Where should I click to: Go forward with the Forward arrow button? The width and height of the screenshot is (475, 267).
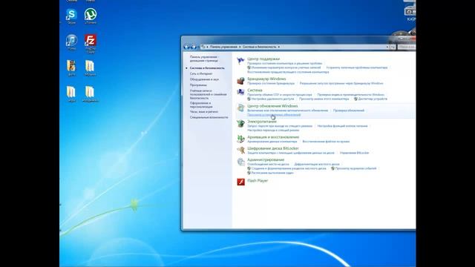(x=193, y=47)
